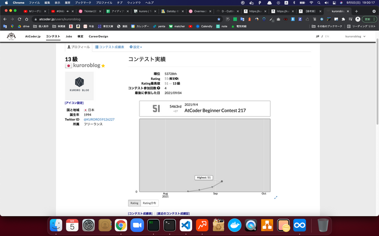379x236 pixels.
Task: Click the bookmark star in address bar
Action: tap(219, 19)
